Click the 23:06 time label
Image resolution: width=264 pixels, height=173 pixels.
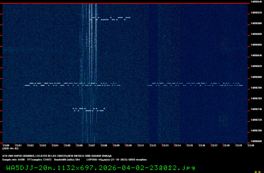pos(80,145)
